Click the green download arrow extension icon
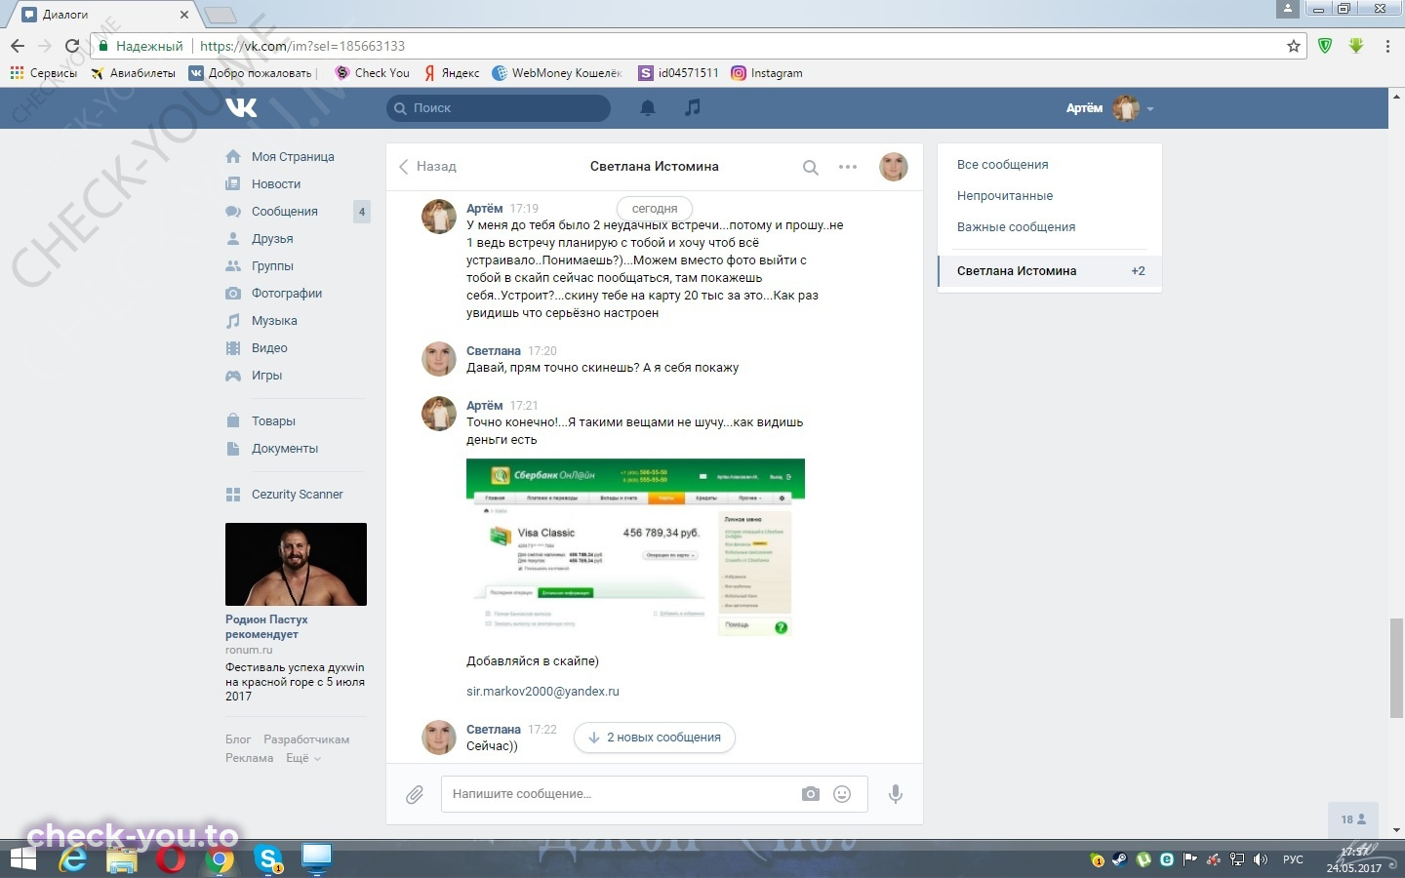 [x=1356, y=46]
